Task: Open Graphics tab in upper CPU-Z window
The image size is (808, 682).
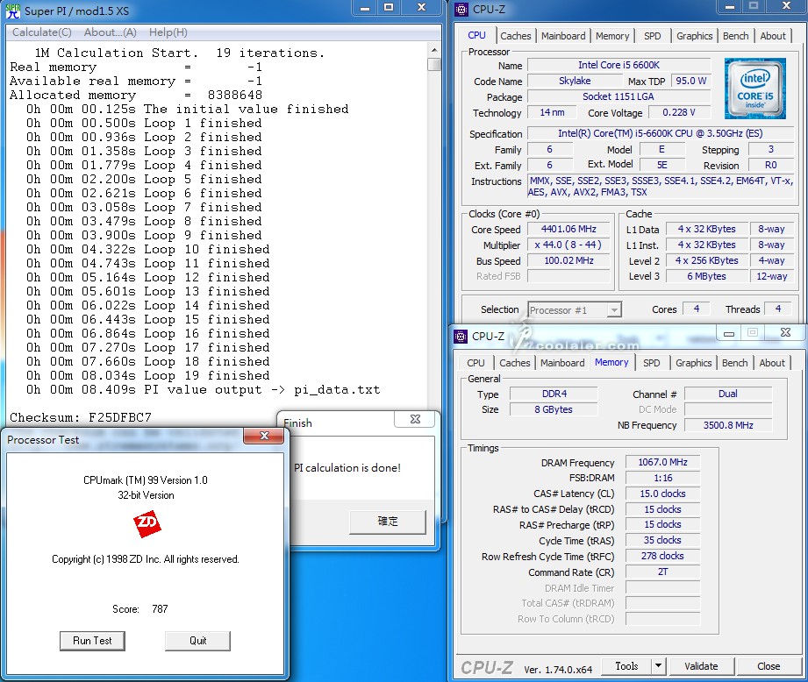Action: click(694, 36)
